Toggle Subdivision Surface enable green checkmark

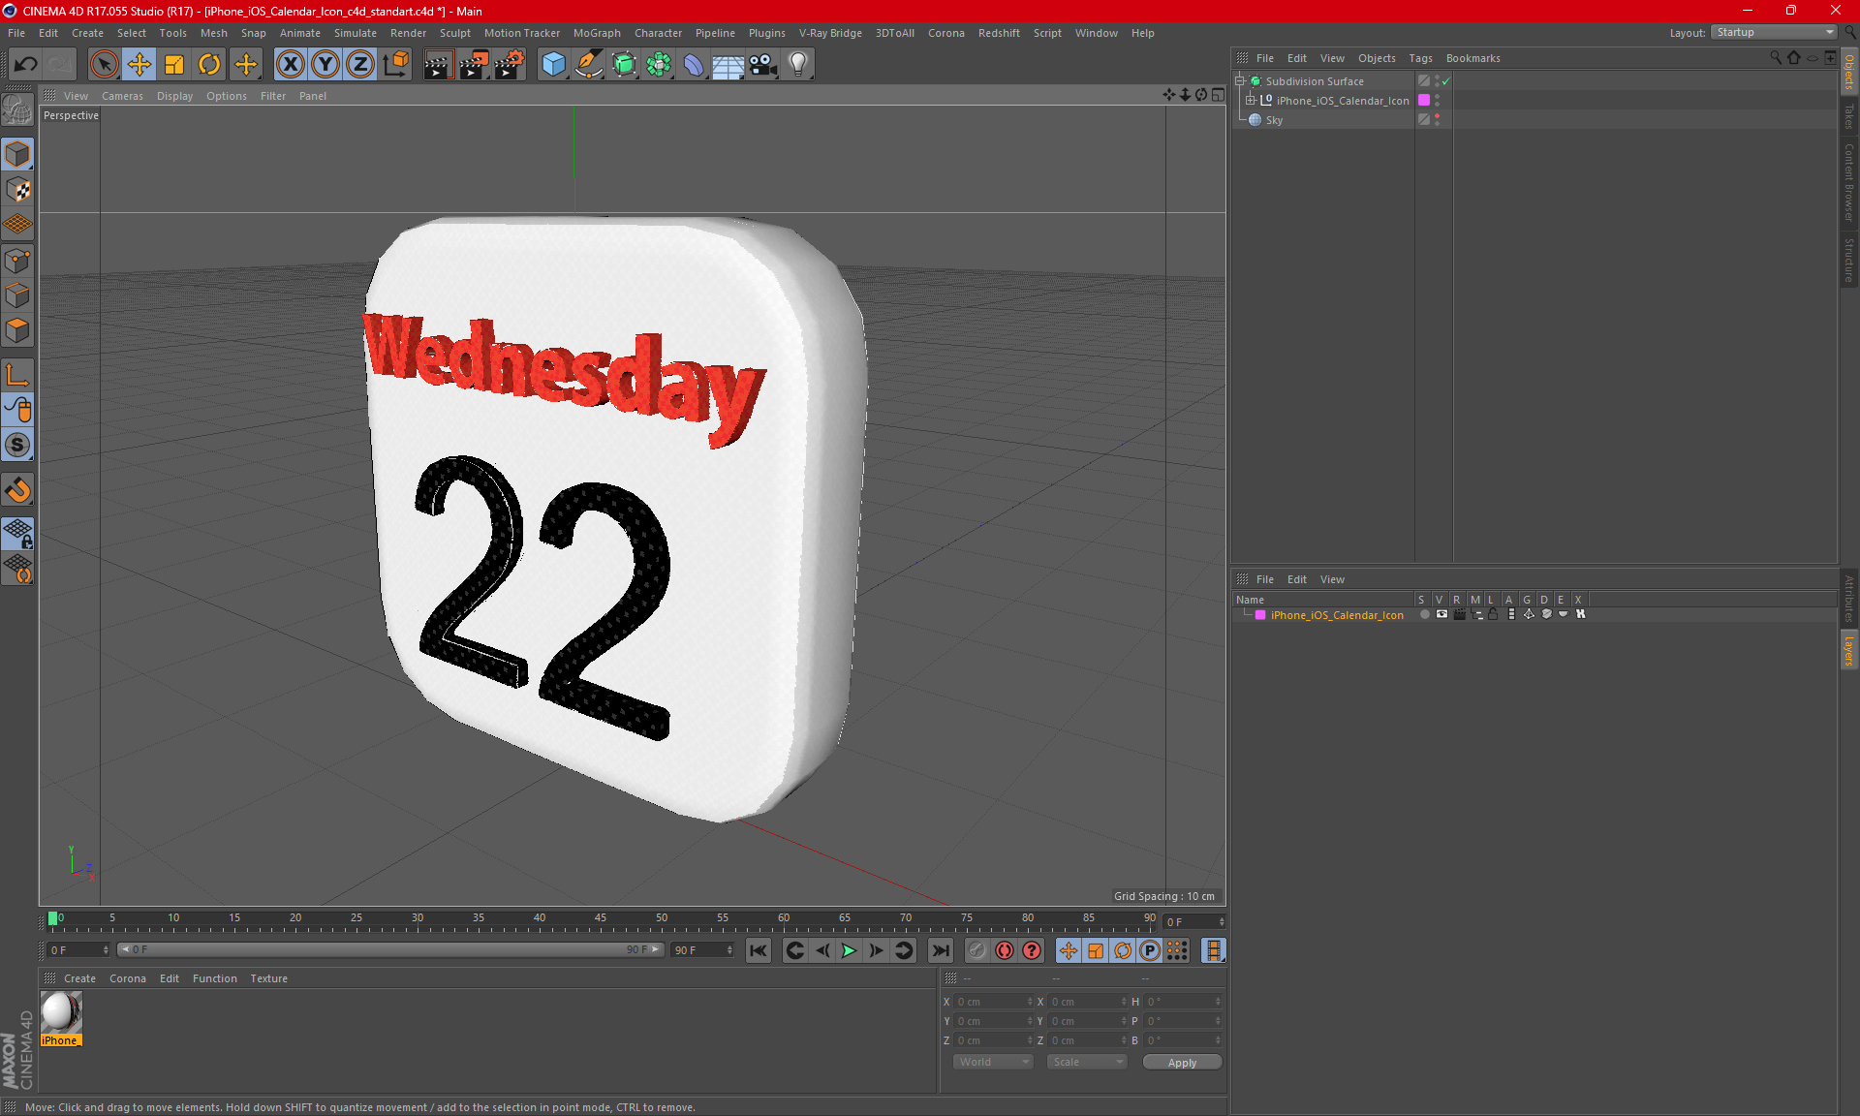[x=1446, y=81]
